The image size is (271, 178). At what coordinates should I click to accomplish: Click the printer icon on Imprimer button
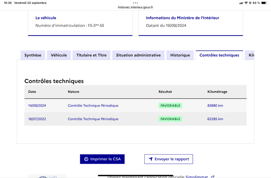[x=86, y=159]
